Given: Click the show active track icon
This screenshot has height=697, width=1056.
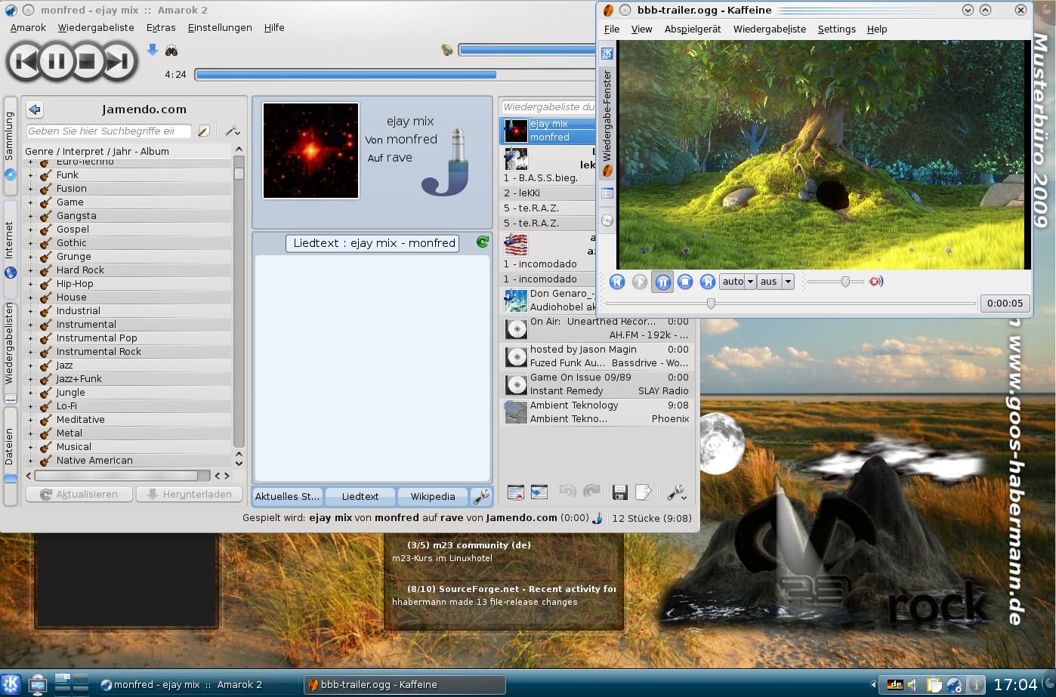Looking at the screenshot, I should (x=539, y=492).
